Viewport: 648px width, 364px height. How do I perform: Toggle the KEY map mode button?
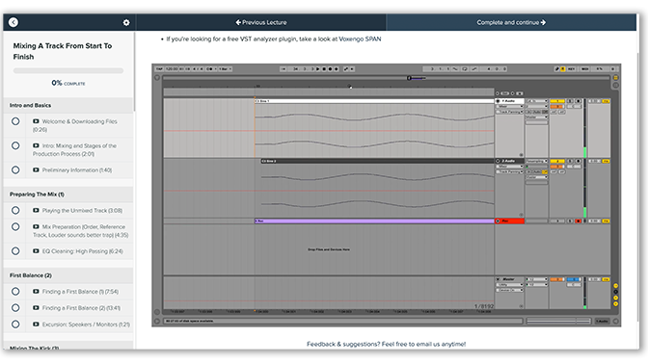pyautogui.click(x=571, y=69)
